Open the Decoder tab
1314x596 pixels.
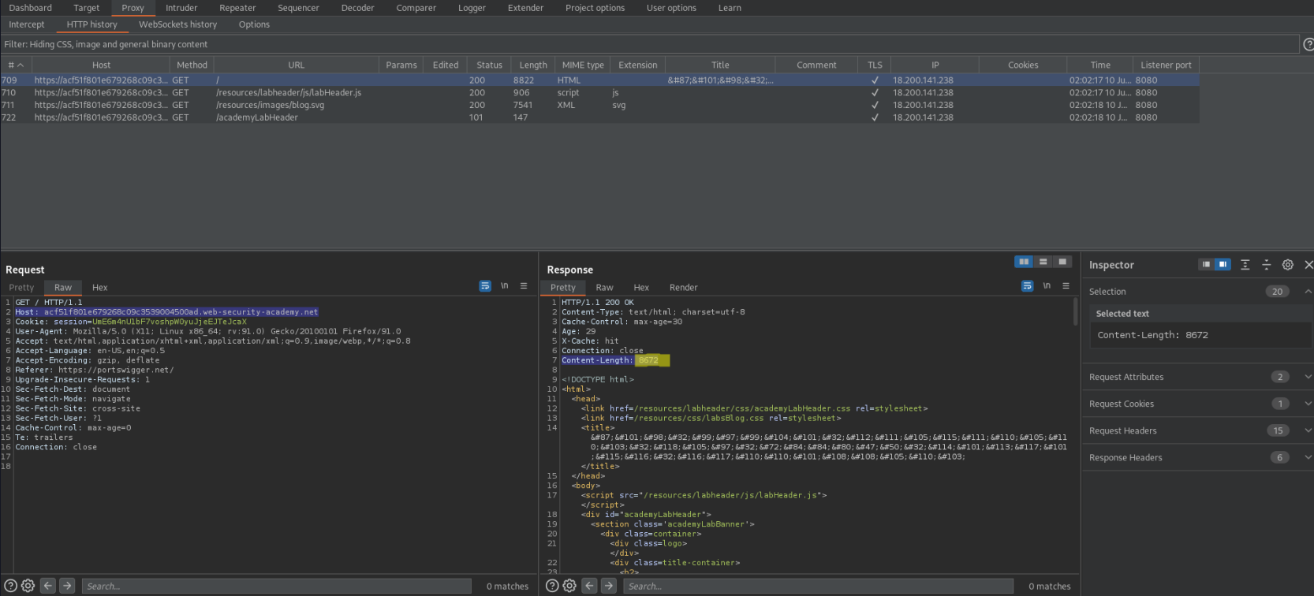pyautogui.click(x=357, y=8)
